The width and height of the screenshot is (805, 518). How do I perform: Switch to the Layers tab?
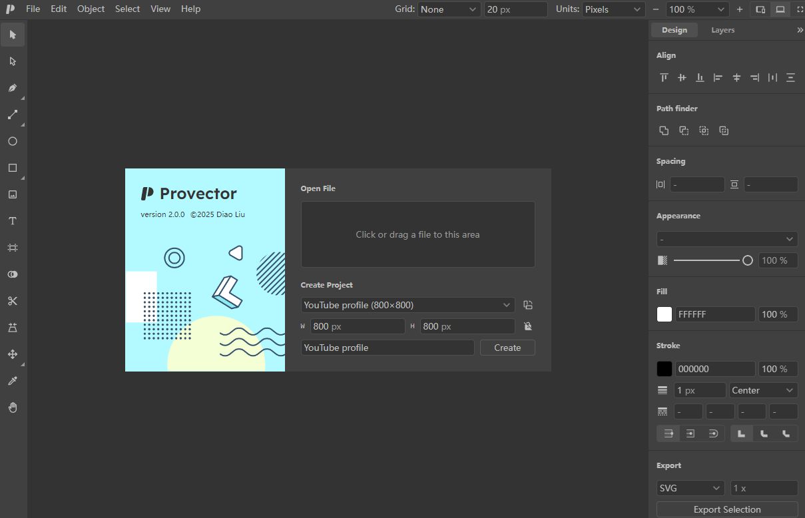722,30
